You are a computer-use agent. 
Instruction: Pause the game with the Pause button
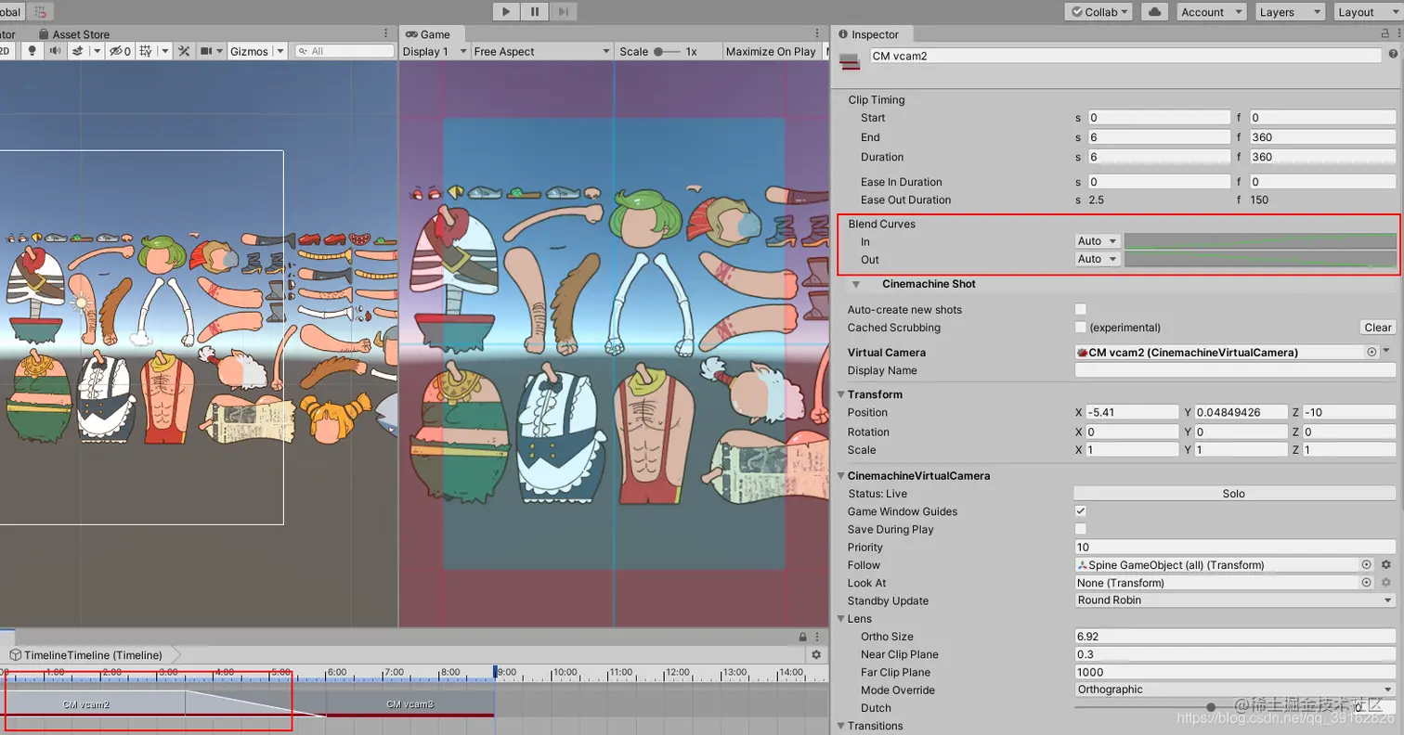pos(535,11)
